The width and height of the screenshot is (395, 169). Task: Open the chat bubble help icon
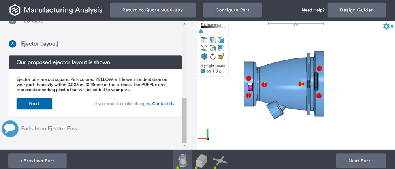pyautogui.click(x=10, y=129)
